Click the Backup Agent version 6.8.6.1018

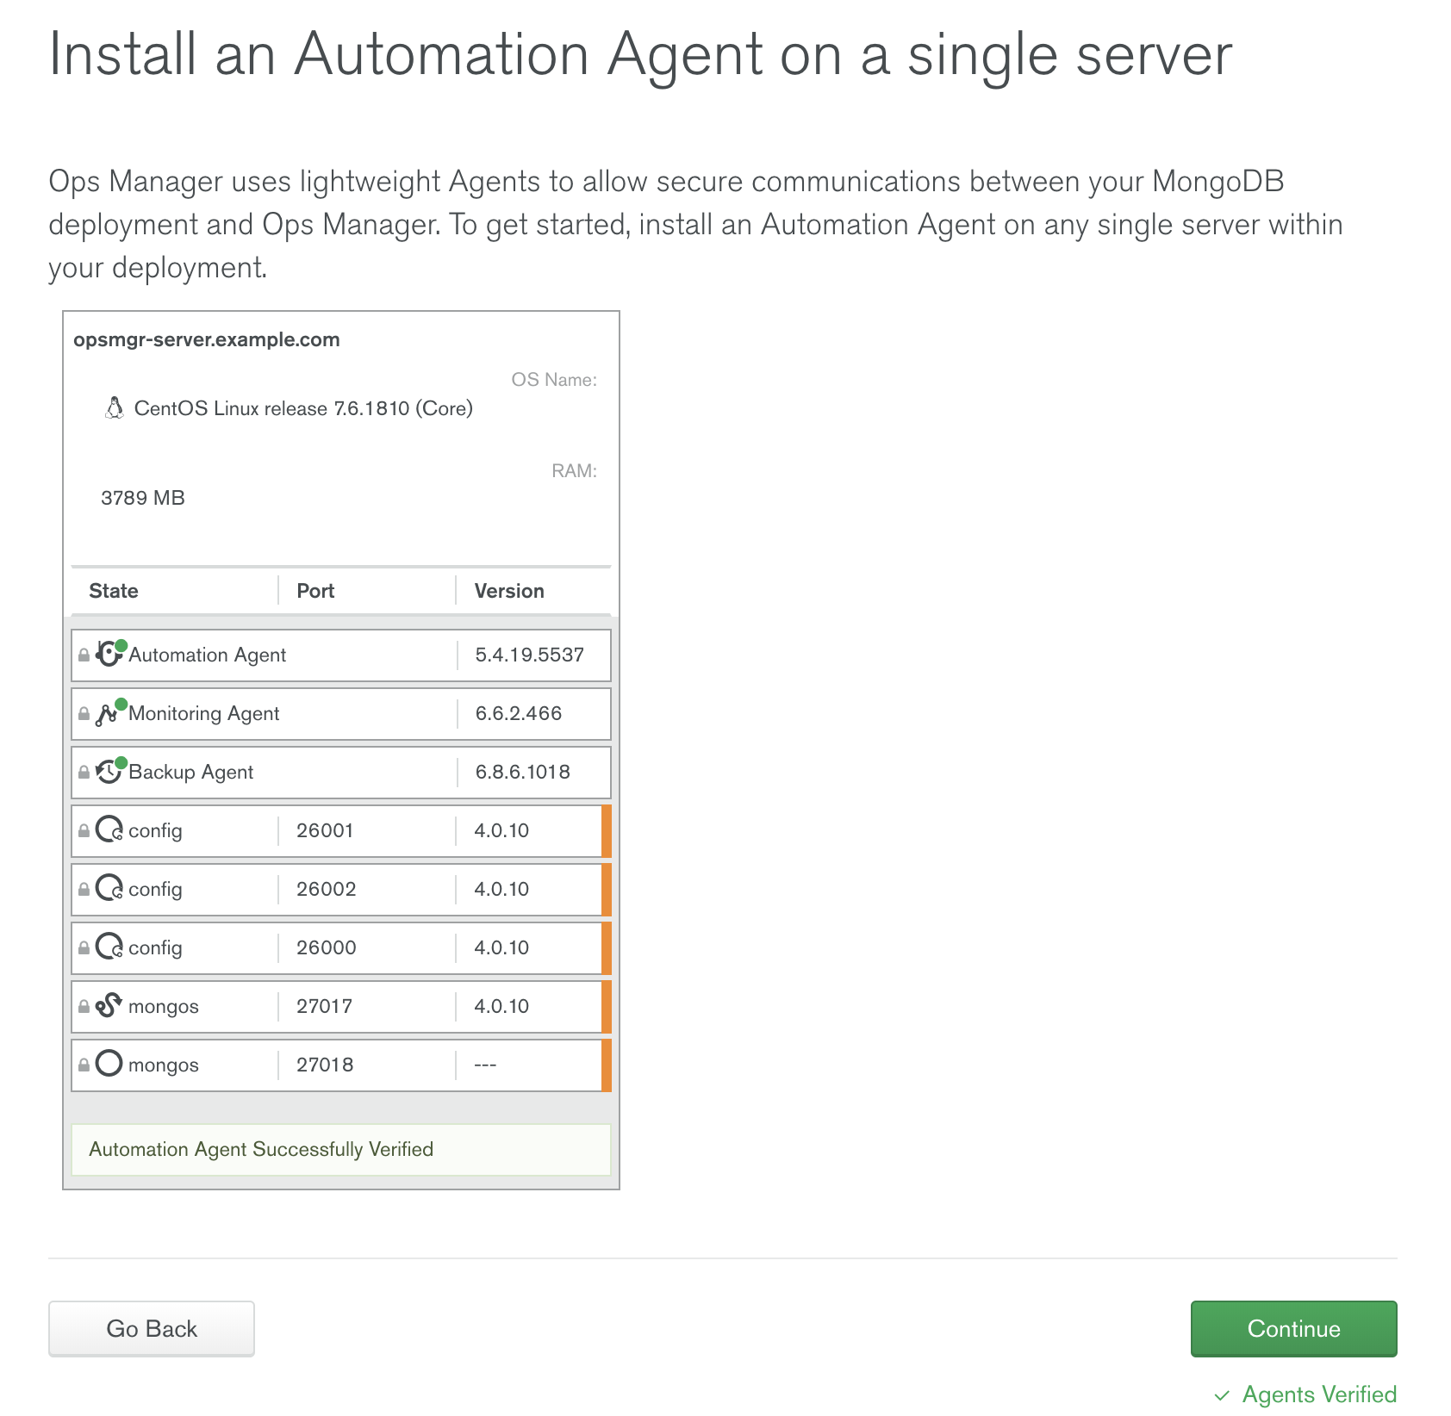(523, 772)
